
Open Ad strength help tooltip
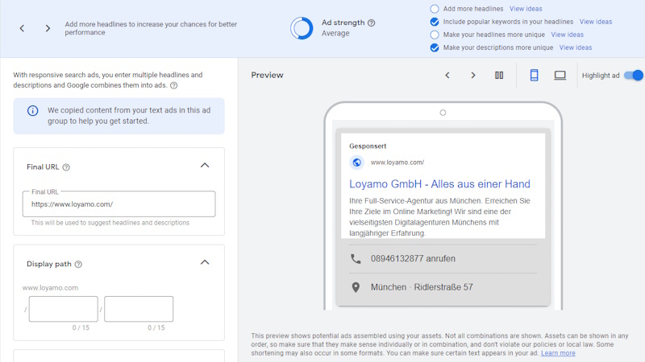pyautogui.click(x=372, y=23)
